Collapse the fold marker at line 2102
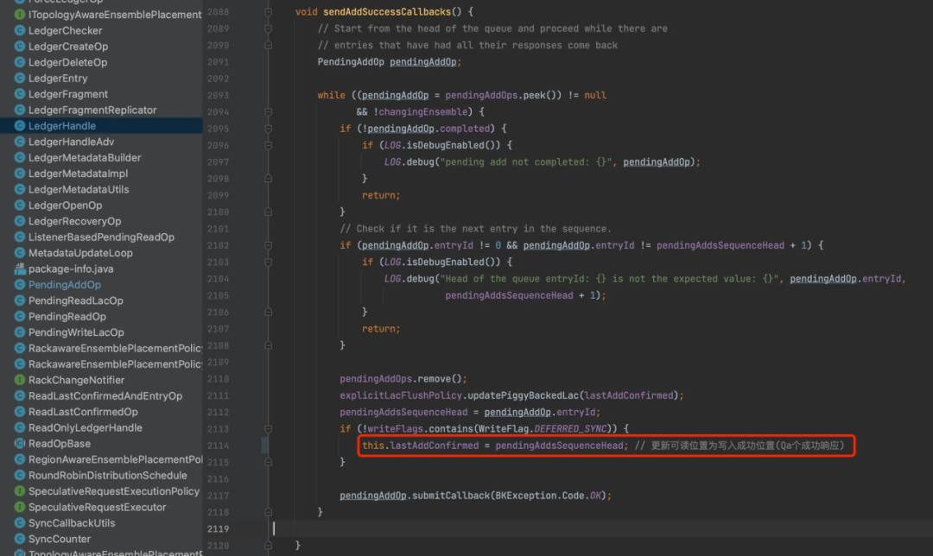This screenshot has width=933, height=556. pyautogui.click(x=269, y=245)
